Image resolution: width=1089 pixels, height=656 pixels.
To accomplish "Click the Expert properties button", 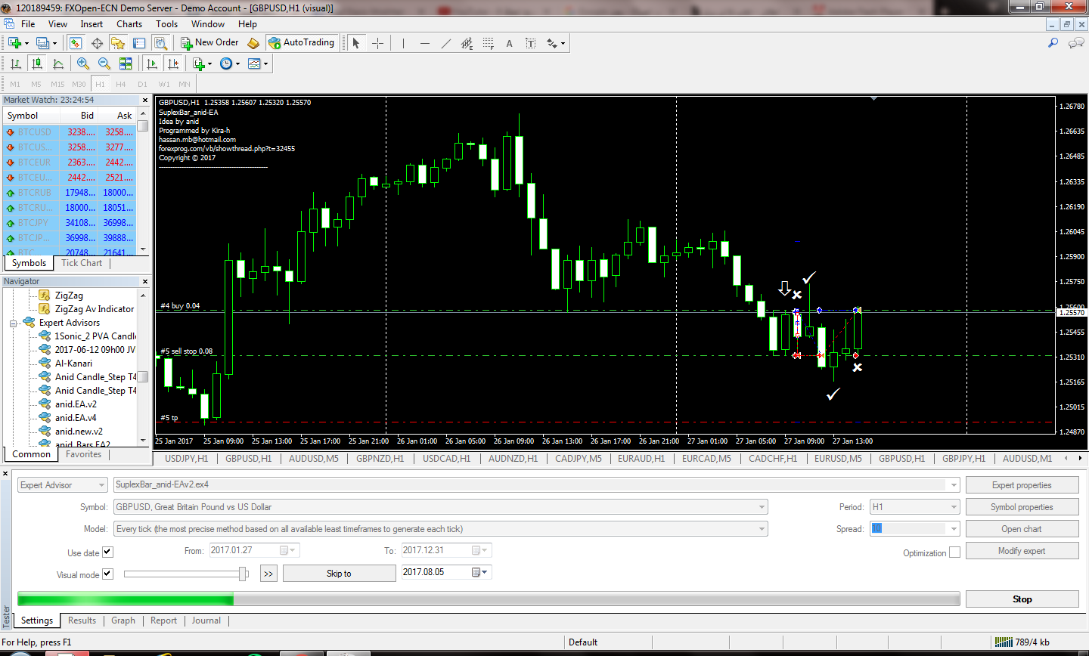I will click(x=1022, y=485).
